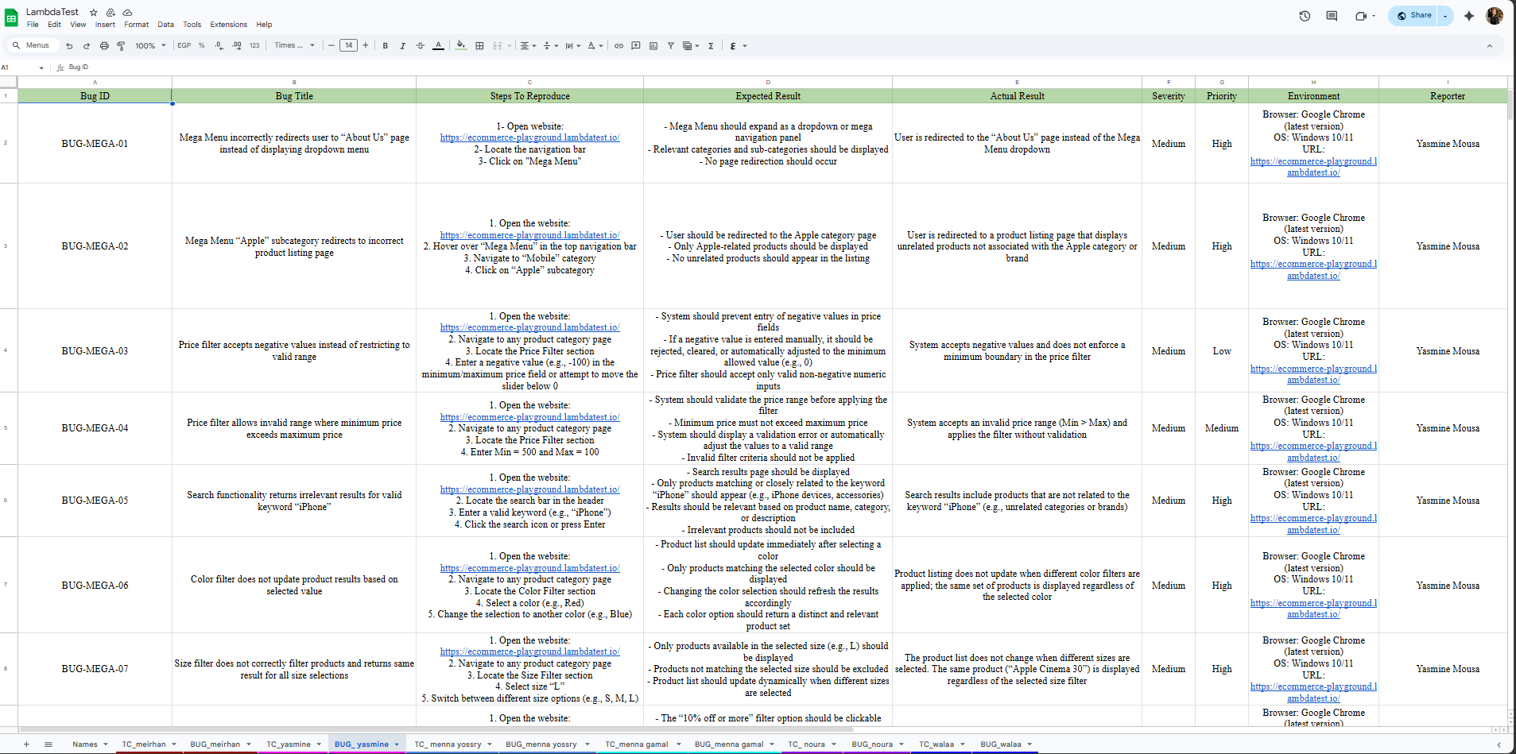Decrease decimal places

(x=219, y=45)
